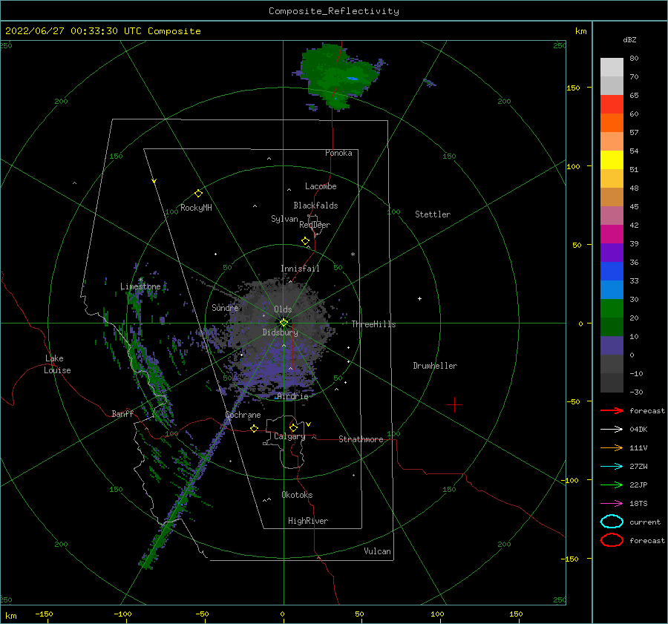This screenshot has width=668, height=624.
Task: Select the magenta 18TS arrow legend entry
Action: (x=612, y=504)
